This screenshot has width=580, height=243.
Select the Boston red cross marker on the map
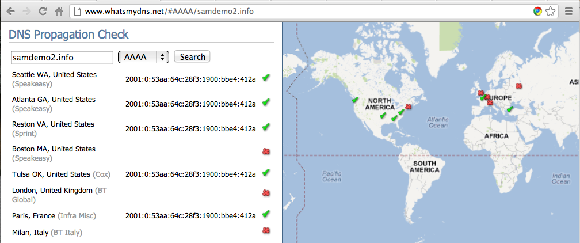pos(409,107)
